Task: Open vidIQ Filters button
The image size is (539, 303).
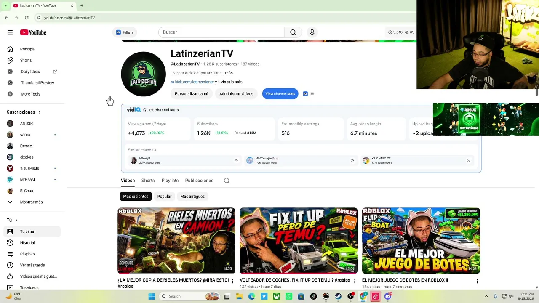Action: (x=125, y=32)
